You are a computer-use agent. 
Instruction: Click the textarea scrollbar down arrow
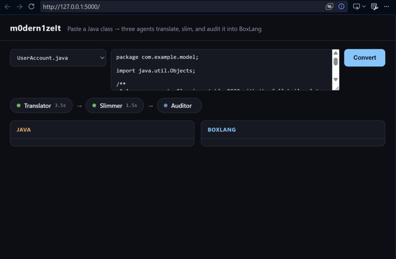[336, 80]
